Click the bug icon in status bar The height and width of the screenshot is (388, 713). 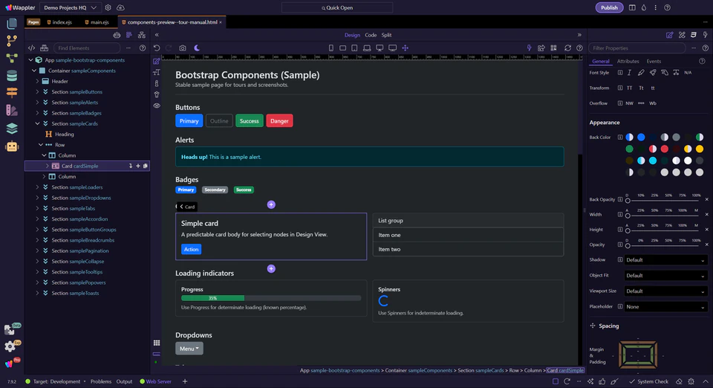tap(691, 381)
